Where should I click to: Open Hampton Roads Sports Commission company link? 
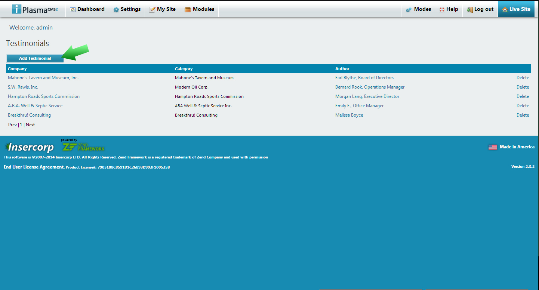pos(44,96)
